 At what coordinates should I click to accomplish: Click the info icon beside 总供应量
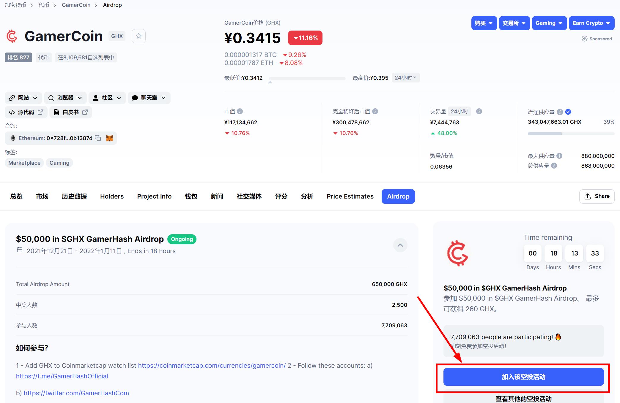pyautogui.click(x=554, y=166)
